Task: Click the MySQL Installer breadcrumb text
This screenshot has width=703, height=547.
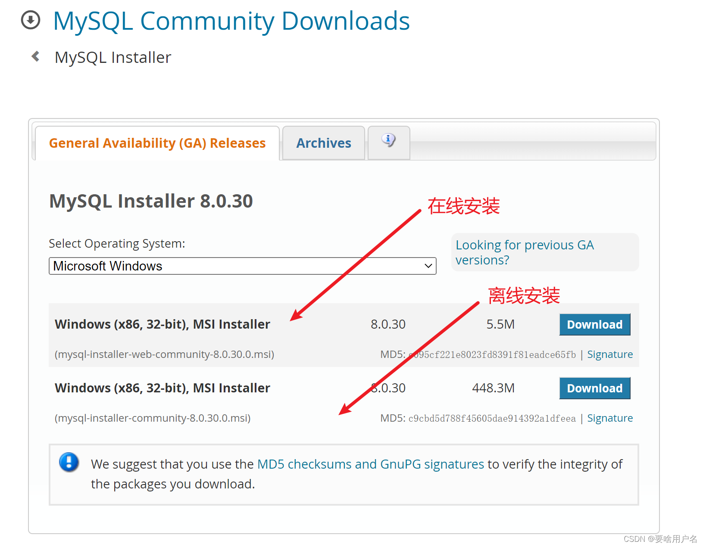Action: (112, 56)
